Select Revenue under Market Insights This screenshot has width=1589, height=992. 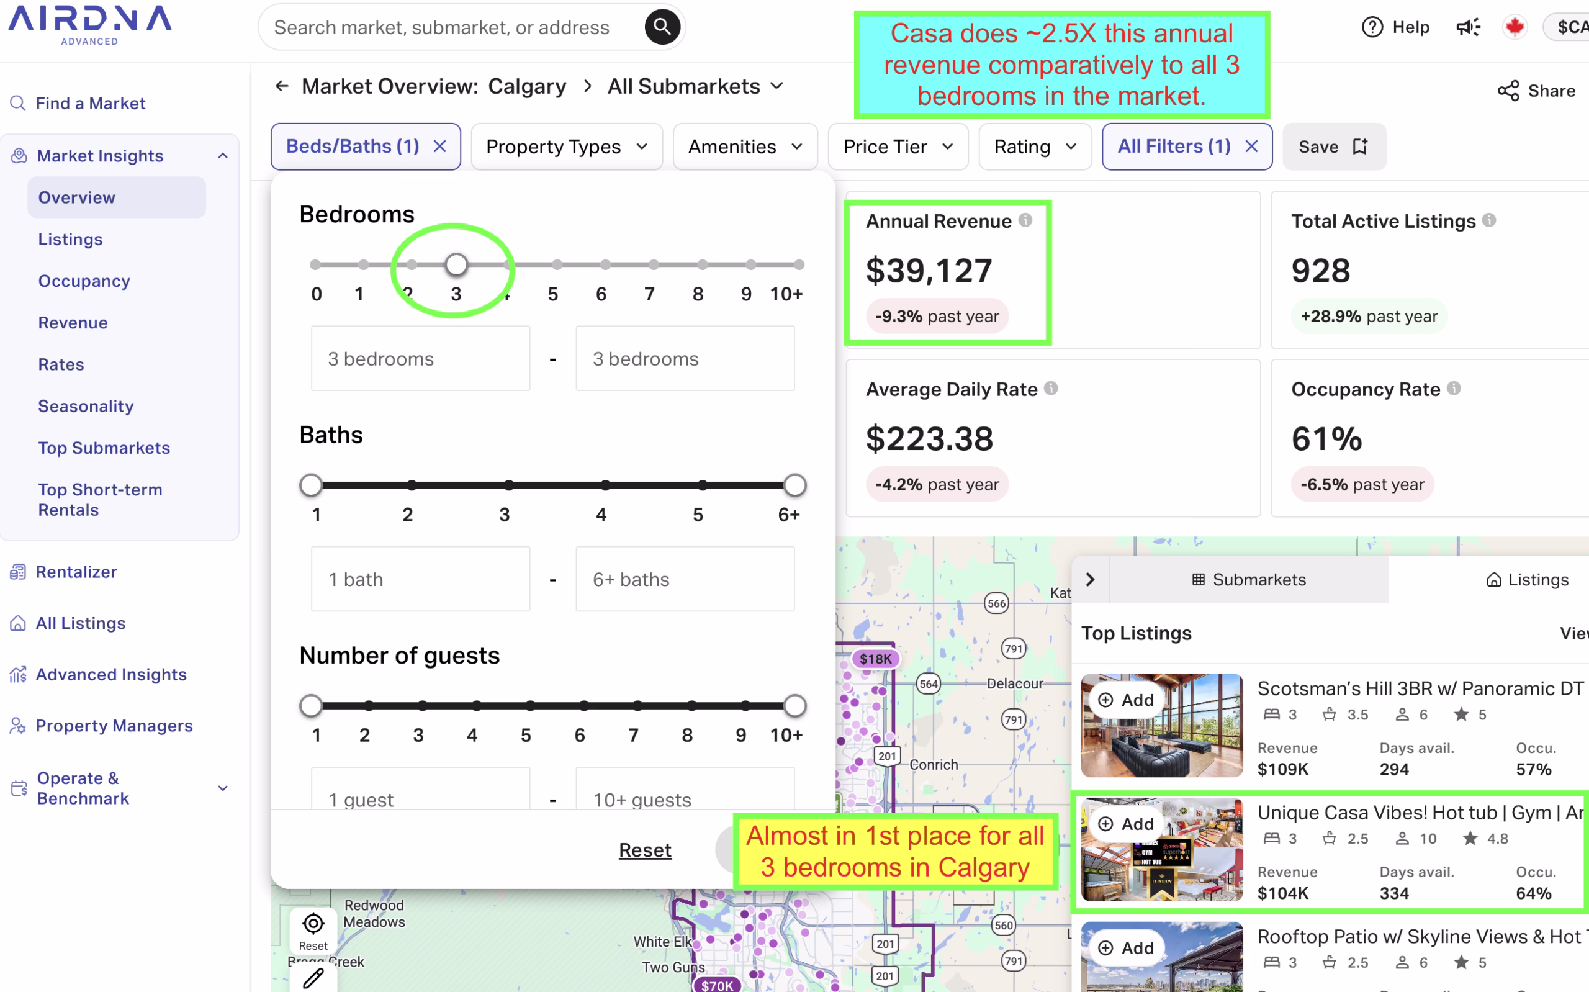pyautogui.click(x=73, y=323)
